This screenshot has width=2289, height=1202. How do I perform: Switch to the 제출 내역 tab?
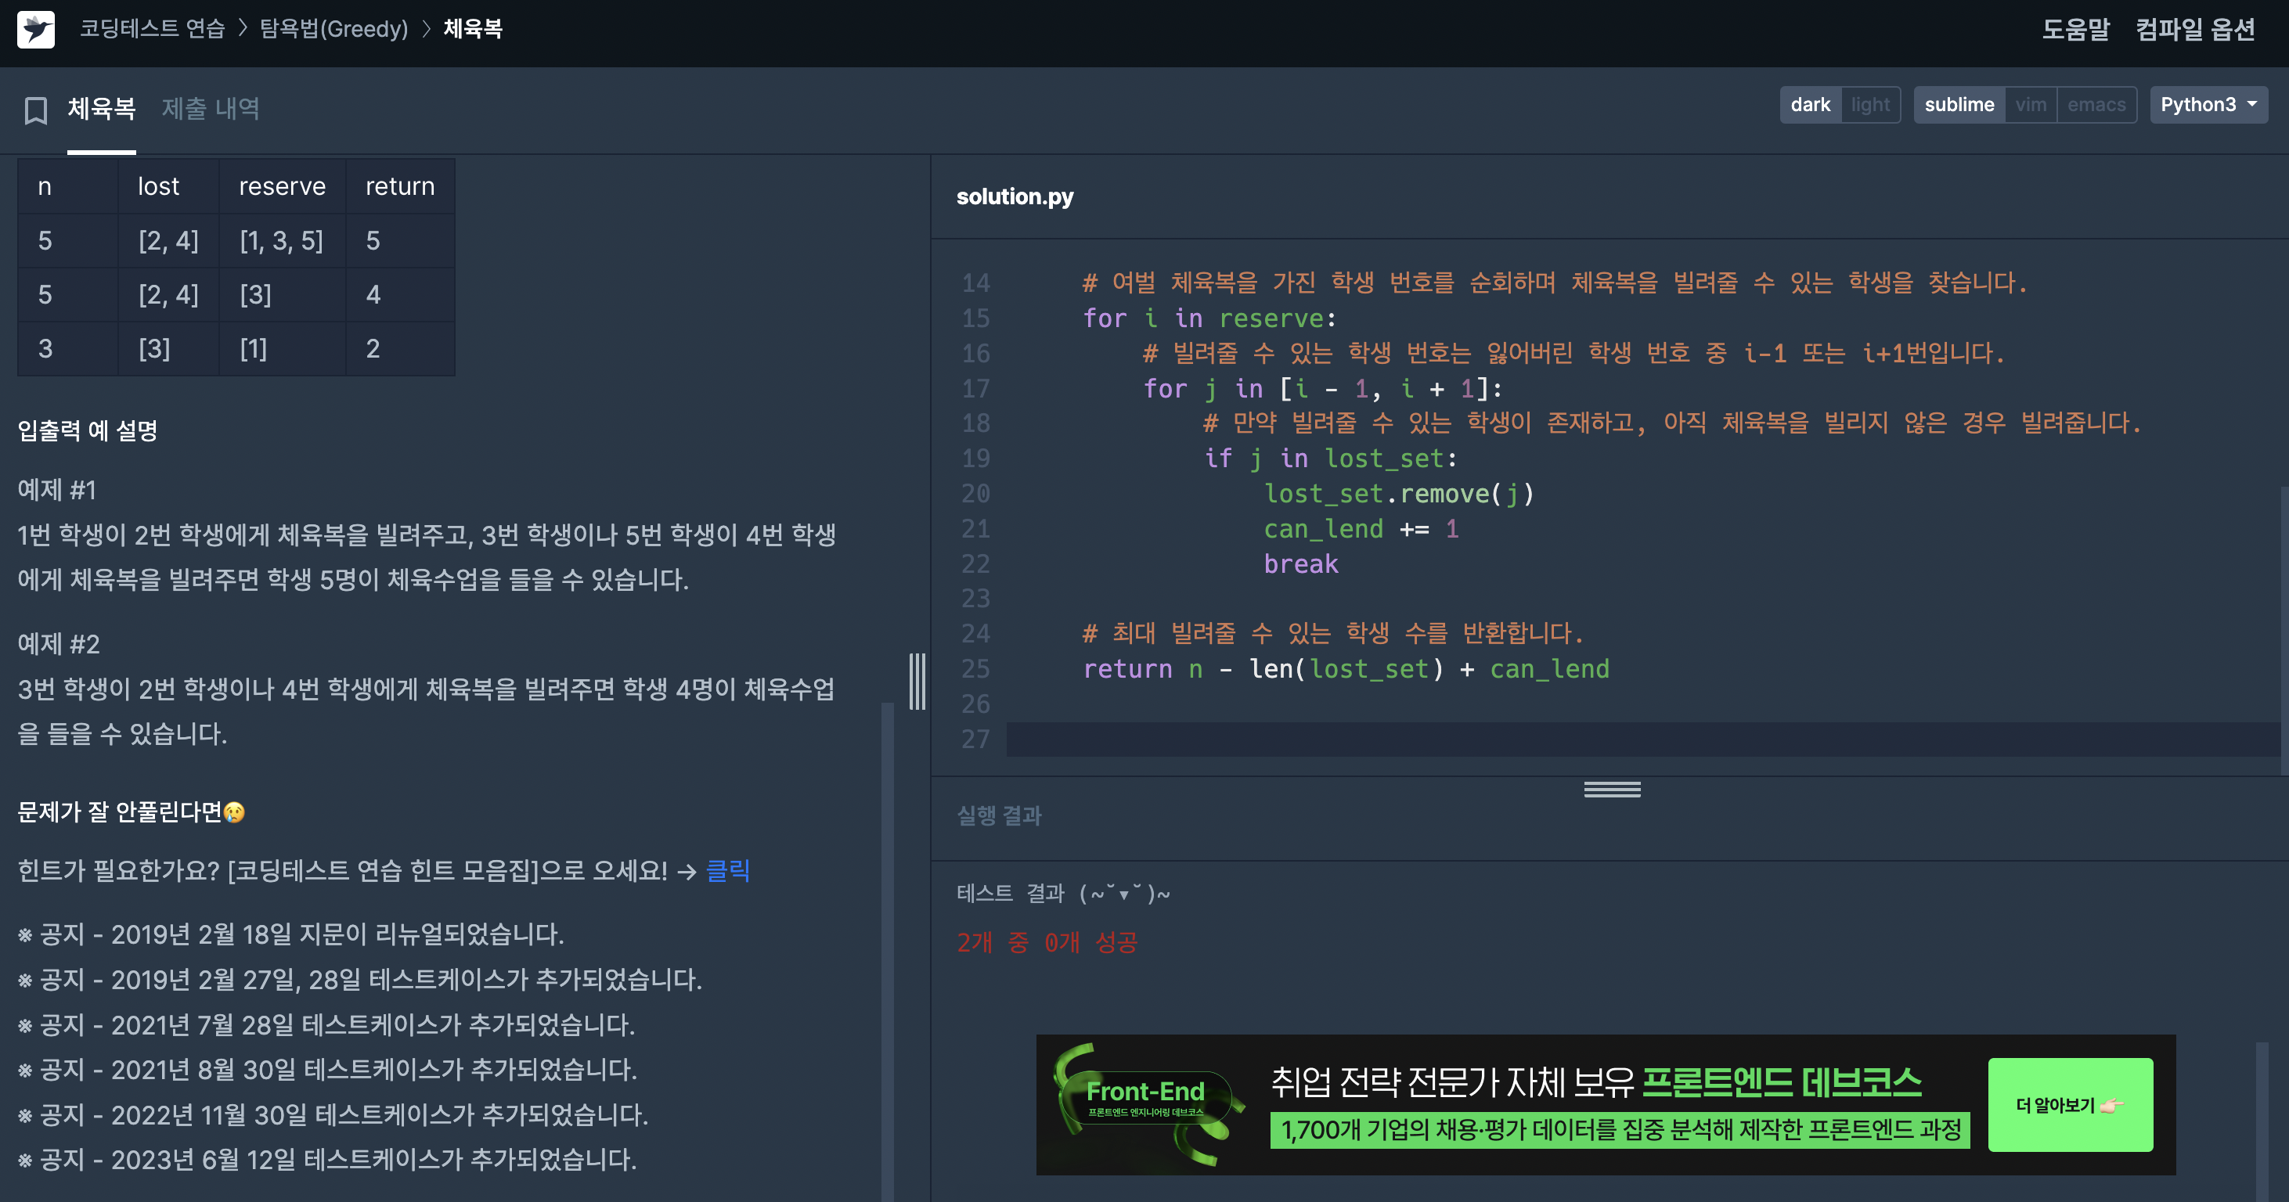point(211,109)
